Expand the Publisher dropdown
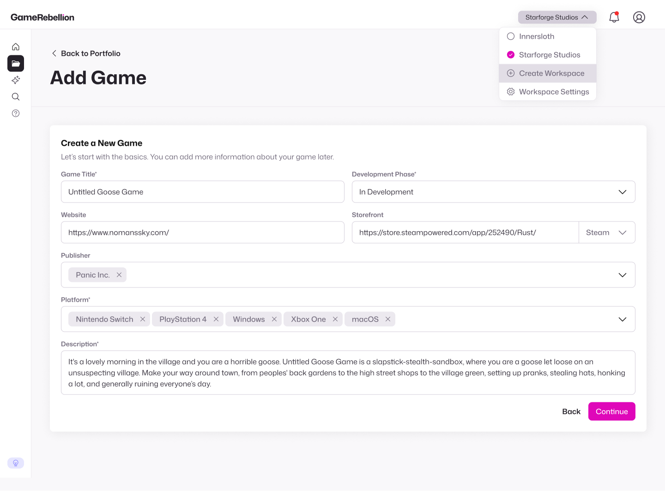Image resolution: width=665 pixels, height=491 pixels. 622,275
